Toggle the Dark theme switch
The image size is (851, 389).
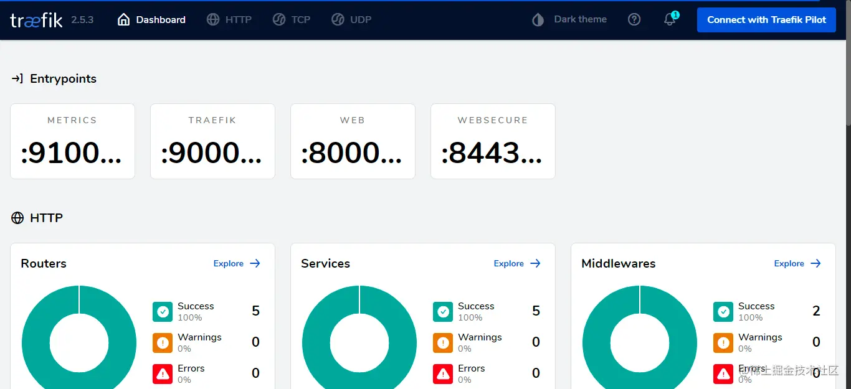point(569,20)
